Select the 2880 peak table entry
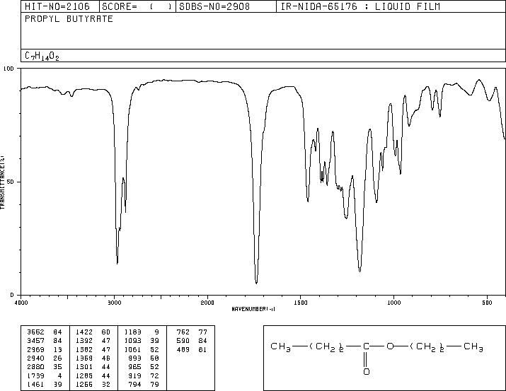Viewport: 506px width, 391px height. click(45, 367)
